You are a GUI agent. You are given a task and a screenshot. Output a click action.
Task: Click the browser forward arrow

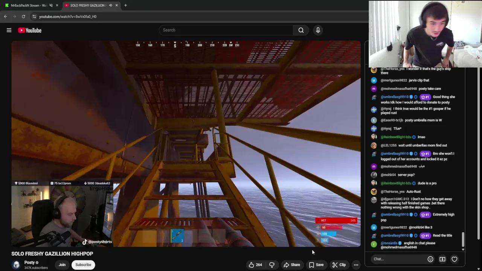coord(14,17)
